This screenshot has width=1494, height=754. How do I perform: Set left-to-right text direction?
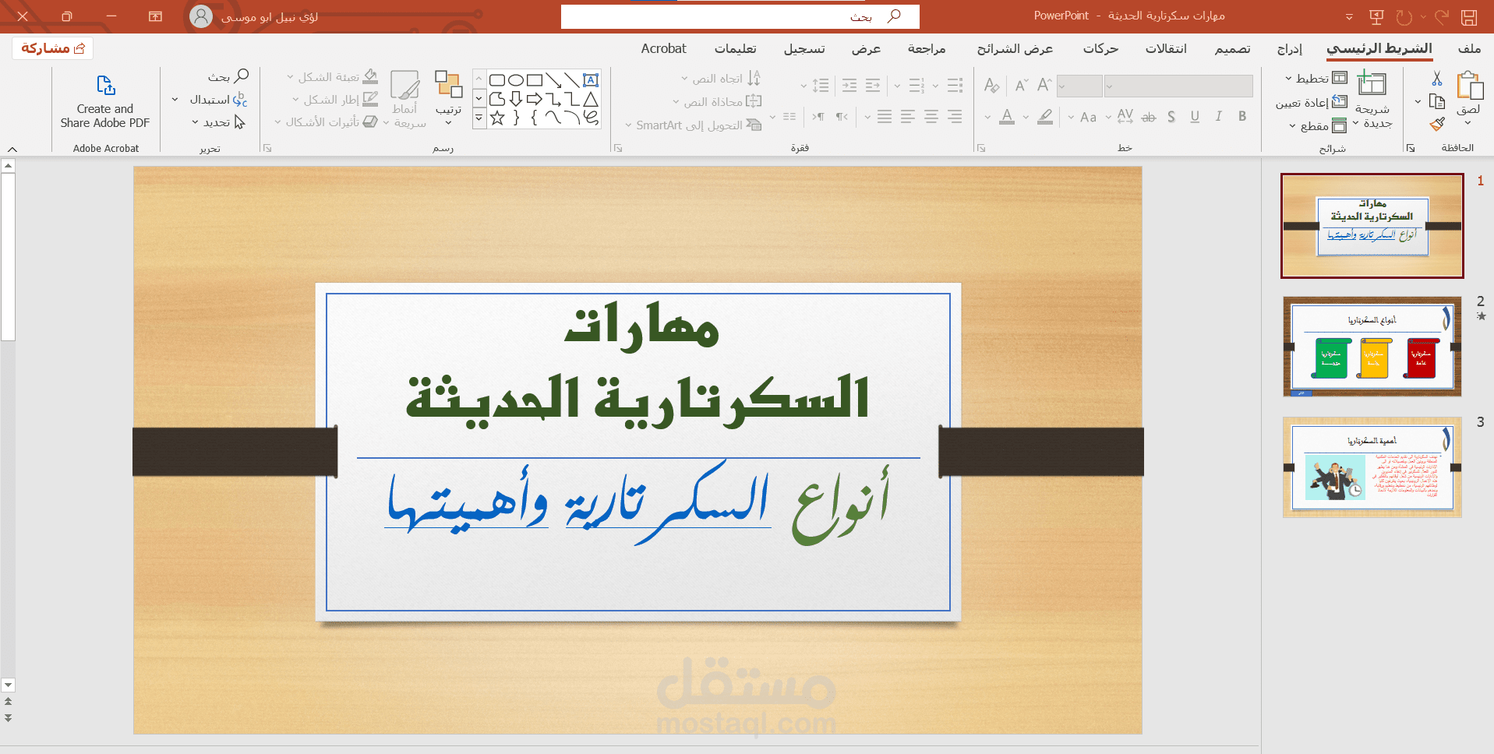click(818, 117)
